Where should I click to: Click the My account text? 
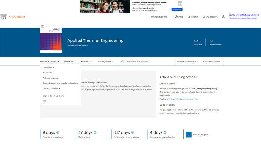(x=212, y=17)
